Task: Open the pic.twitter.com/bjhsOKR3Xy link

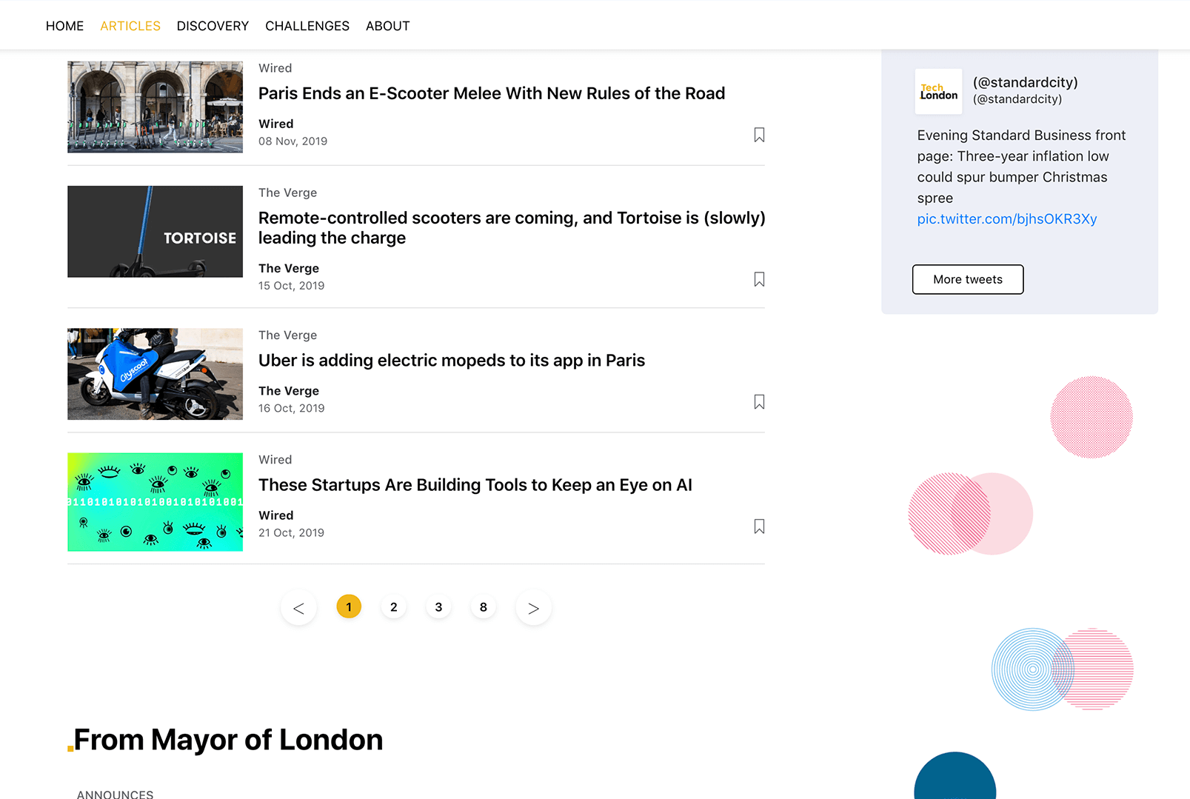Action: click(1007, 218)
